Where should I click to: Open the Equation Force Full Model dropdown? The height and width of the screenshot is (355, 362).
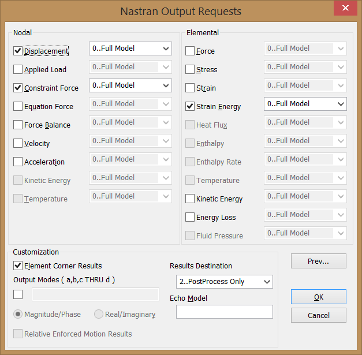[x=130, y=104]
